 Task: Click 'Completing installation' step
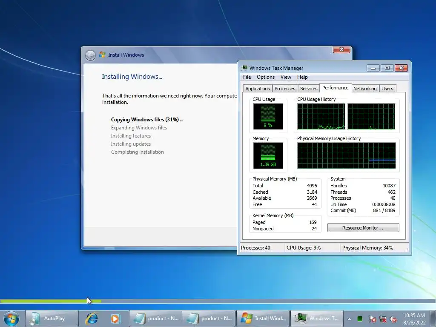coord(138,152)
